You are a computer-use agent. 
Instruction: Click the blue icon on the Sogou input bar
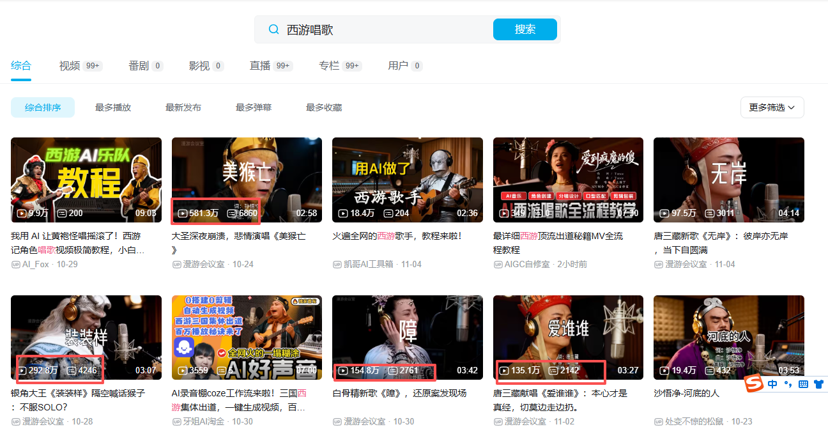(x=818, y=384)
